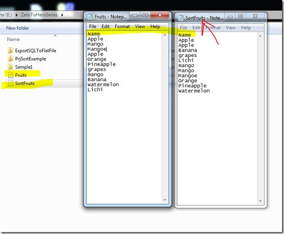The width and height of the screenshot is (284, 234).
Task: Click scroll up arrow in Fruits Notepad
Action: (x=165, y=35)
